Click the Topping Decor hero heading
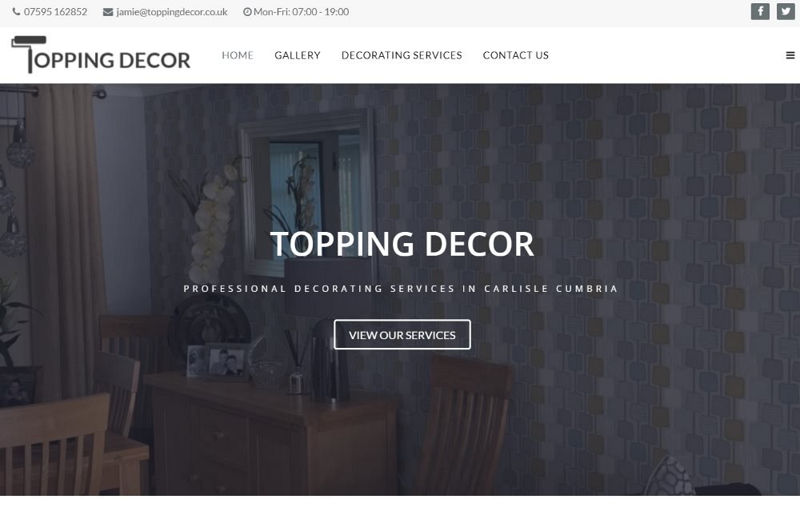 click(x=402, y=244)
